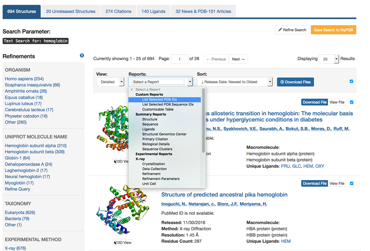Open the Displaying 25 results dropdown
The width and height of the screenshot is (370, 251).
click(329, 59)
